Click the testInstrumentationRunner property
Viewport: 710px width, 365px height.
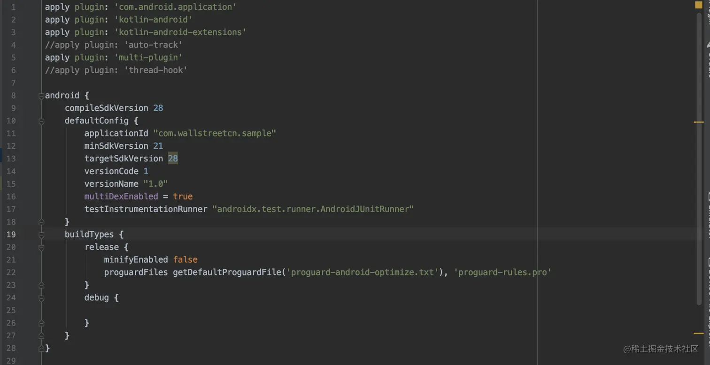click(x=146, y=210)
